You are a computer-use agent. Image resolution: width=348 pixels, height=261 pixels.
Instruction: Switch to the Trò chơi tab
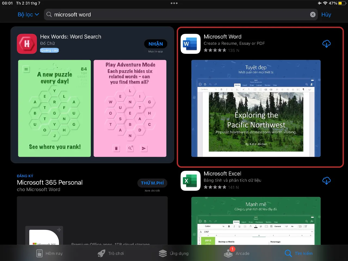pos(111,253)
